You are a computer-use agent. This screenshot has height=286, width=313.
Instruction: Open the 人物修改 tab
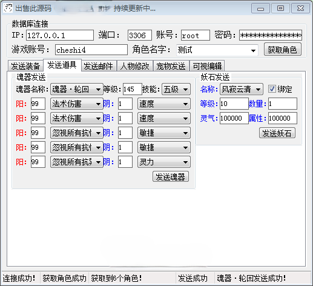pos(134,66)
